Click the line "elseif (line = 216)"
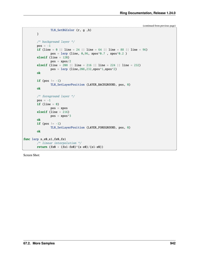 point(53,112)
